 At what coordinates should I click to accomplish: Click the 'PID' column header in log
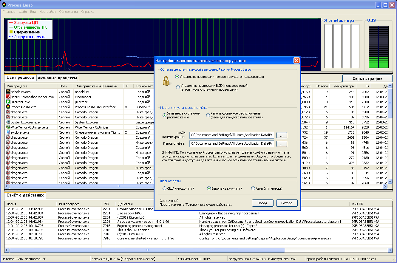(x=109, y=204)
